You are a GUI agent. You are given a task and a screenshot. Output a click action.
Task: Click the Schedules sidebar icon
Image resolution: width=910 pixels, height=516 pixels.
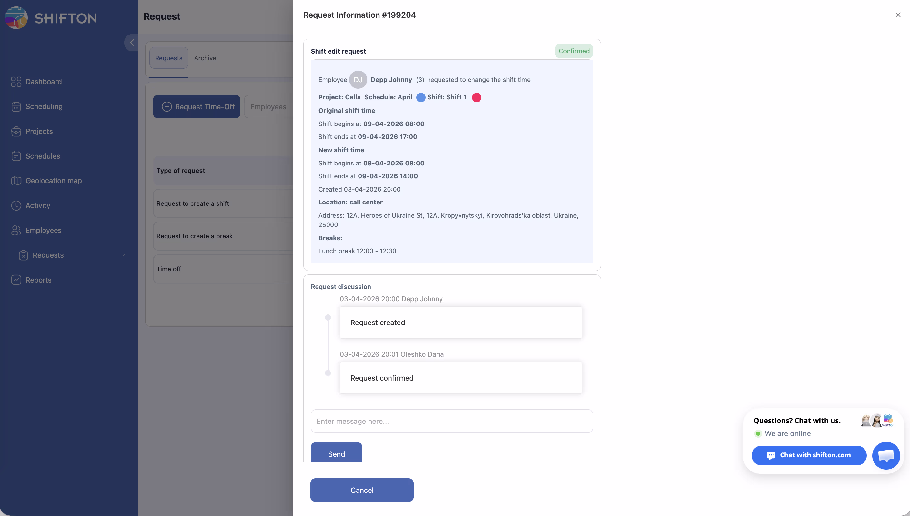click(16, 156)
